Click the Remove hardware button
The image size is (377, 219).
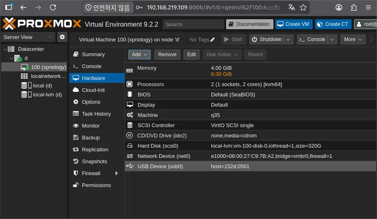167,55
